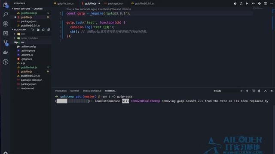Create a new file in GULPTEMP

33,30
